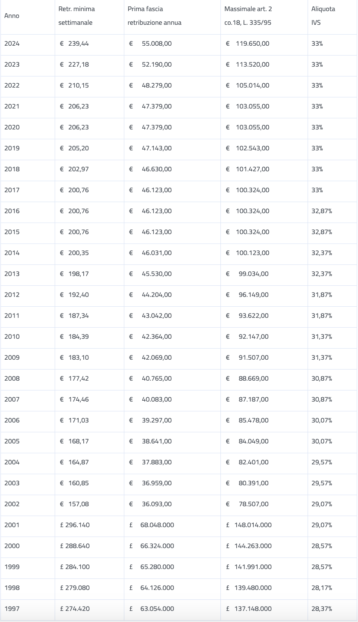Image resolution: width=358 pixels, height=622 pixels.
Task: Select the 80.391,00 massimale cell
Action: [253, 483]
